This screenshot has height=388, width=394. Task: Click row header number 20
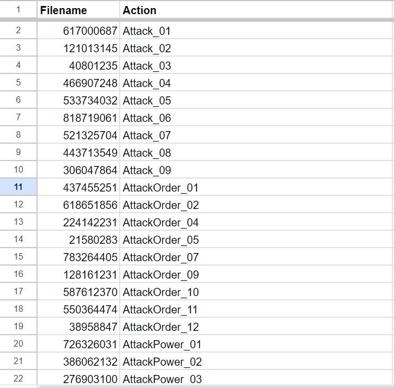[x=19, y=344]
